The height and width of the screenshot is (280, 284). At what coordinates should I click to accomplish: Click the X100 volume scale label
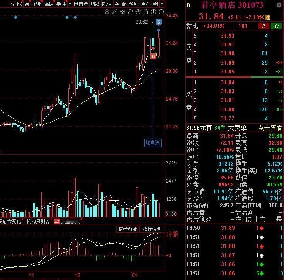tap(171, 214)
